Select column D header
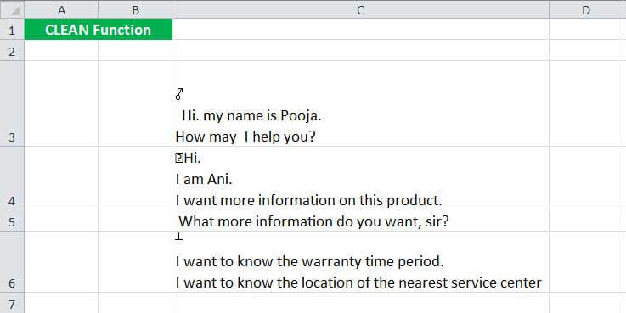 click(588, 9)
